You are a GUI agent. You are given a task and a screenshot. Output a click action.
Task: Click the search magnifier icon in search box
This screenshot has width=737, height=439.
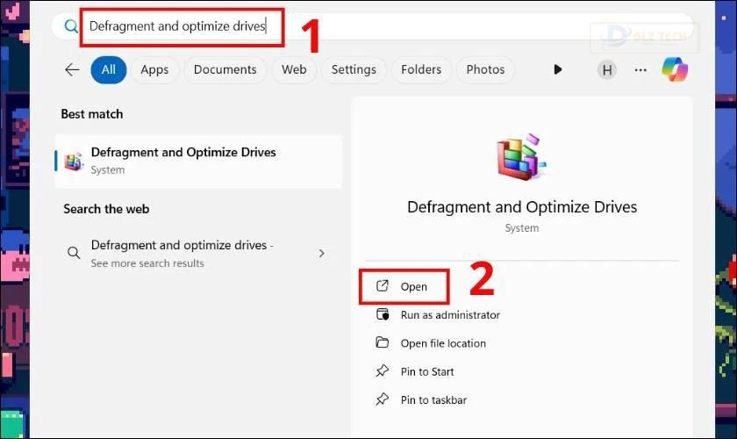(x=71, y=26)
